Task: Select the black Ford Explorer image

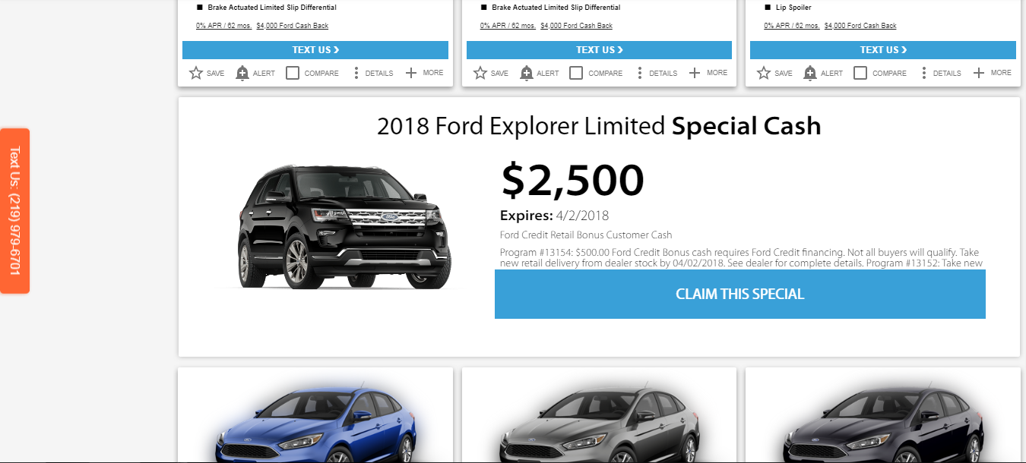Action: (x=344, y=227)
